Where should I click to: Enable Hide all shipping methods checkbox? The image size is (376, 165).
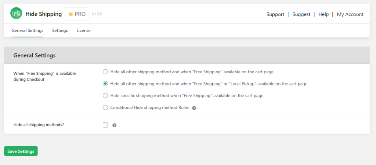tap(105, 125)
